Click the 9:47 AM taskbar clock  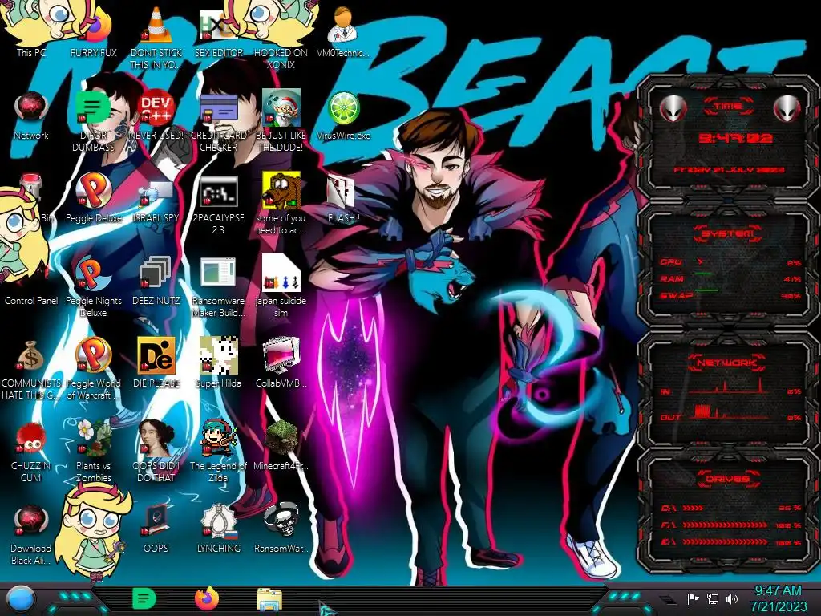(778, 598)
